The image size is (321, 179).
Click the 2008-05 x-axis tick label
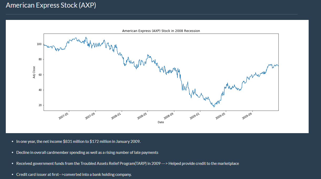click(x=142, y=116)
